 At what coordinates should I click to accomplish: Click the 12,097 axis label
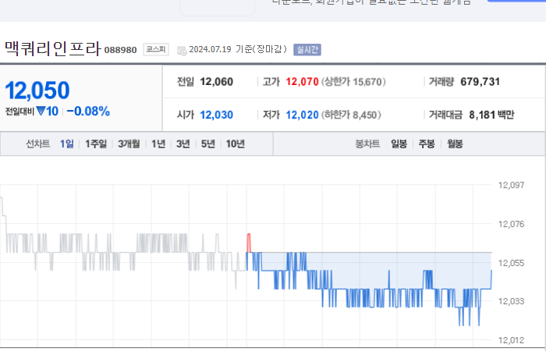point(511,185)
